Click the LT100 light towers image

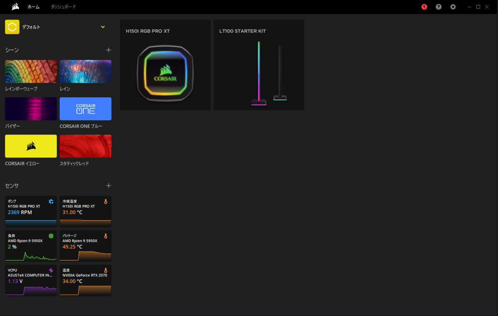pyautogui.click(x=269, y=73)
